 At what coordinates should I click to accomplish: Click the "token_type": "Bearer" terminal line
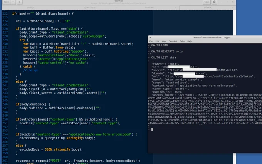click(170, 89)
